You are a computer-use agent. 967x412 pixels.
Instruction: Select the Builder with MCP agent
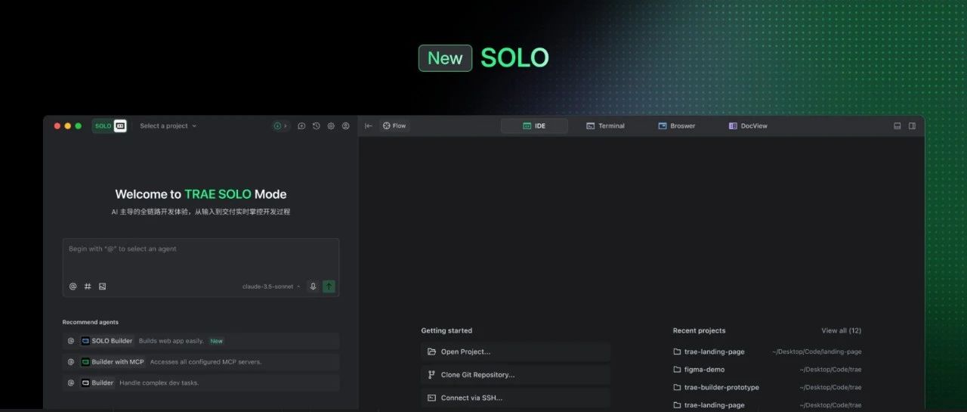click(201, 362)
